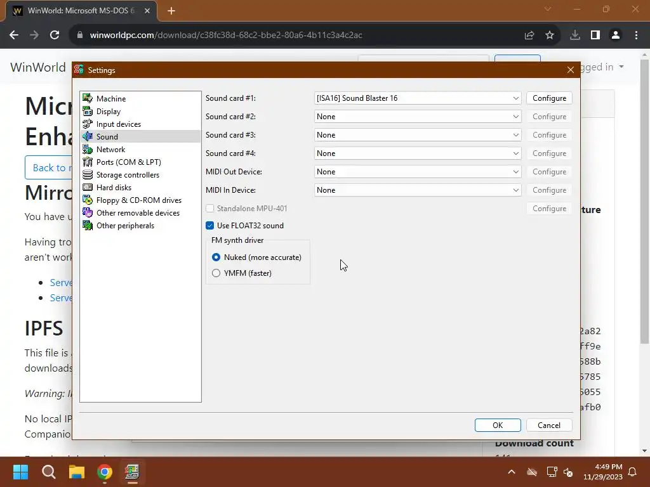
Task: Open a new browser tab
Action: (x=171, y=11)
